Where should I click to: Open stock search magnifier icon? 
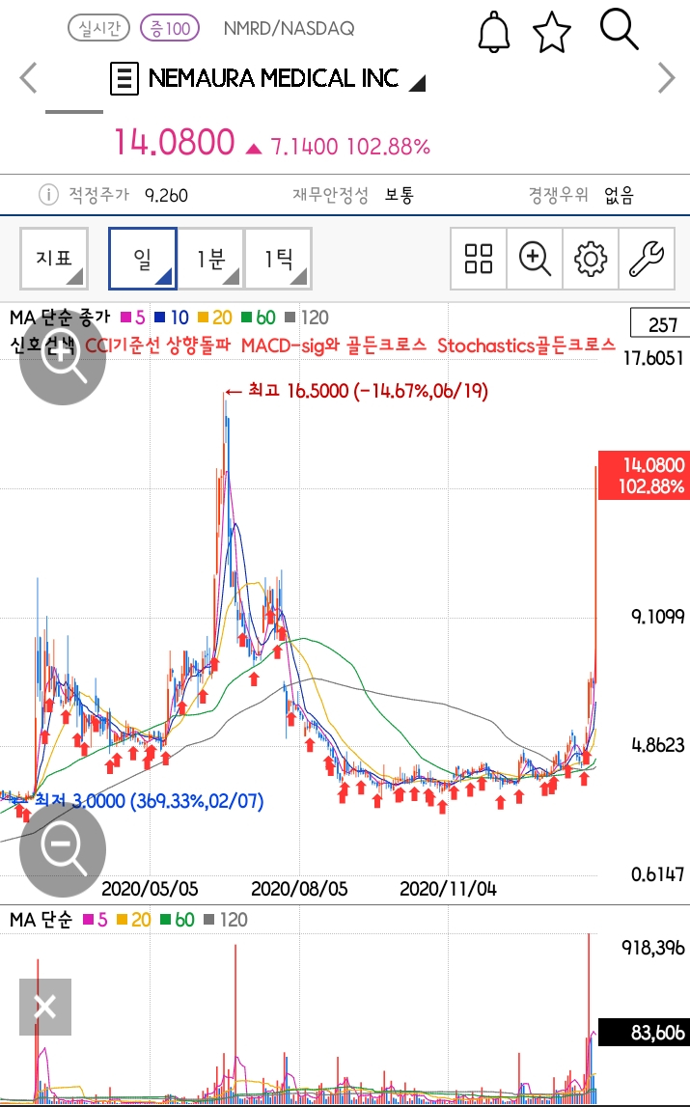[619, 29]
